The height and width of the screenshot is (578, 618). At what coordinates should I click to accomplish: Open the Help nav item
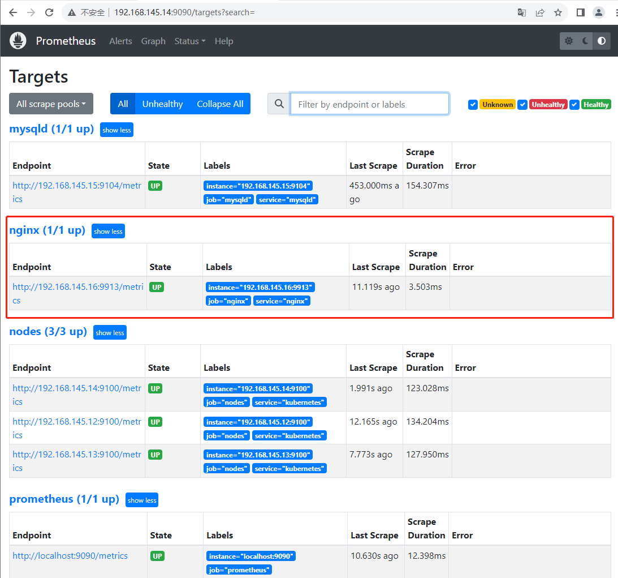pos(224,41)
